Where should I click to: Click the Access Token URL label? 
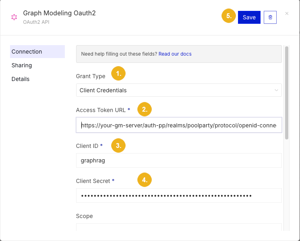click(x=101, y=110)
